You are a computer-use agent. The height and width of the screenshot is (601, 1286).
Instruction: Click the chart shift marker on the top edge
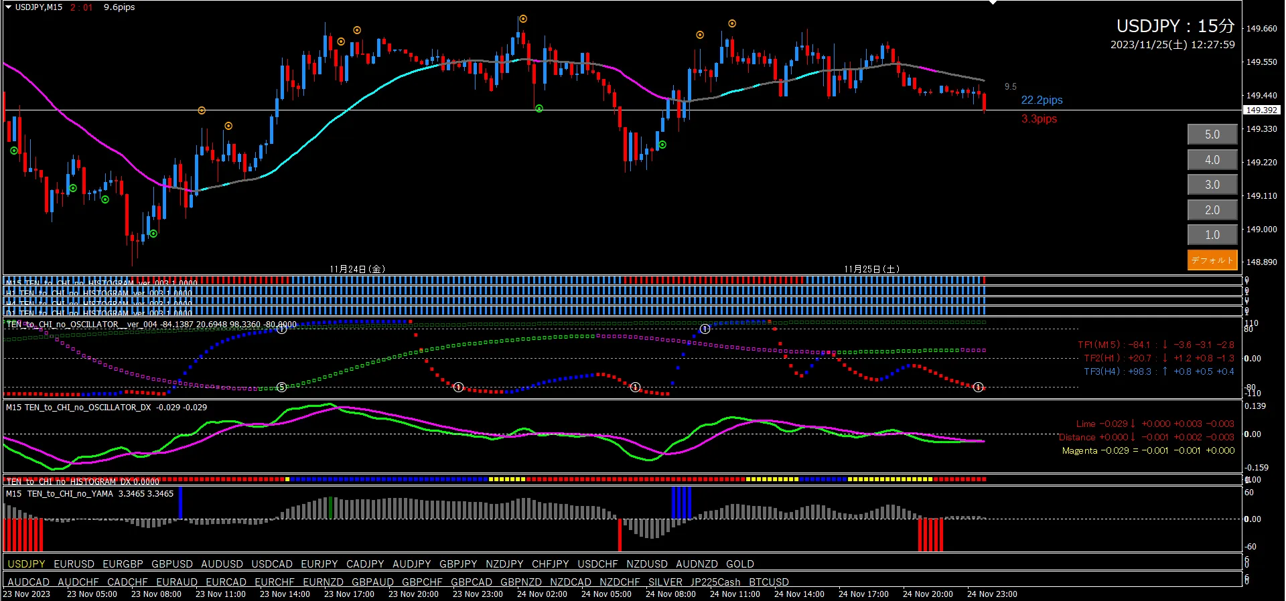tap(993, 3)
